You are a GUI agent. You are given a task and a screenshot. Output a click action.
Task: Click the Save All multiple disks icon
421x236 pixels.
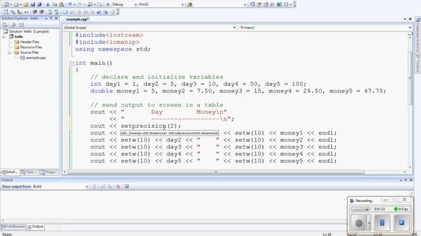pos(39,5)
